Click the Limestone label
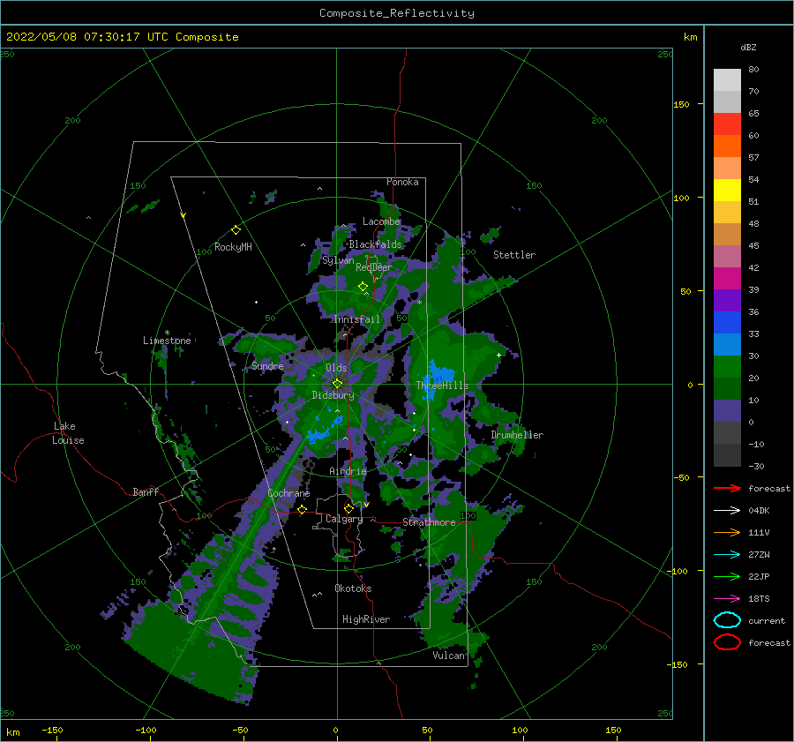 tap(167, 341)
